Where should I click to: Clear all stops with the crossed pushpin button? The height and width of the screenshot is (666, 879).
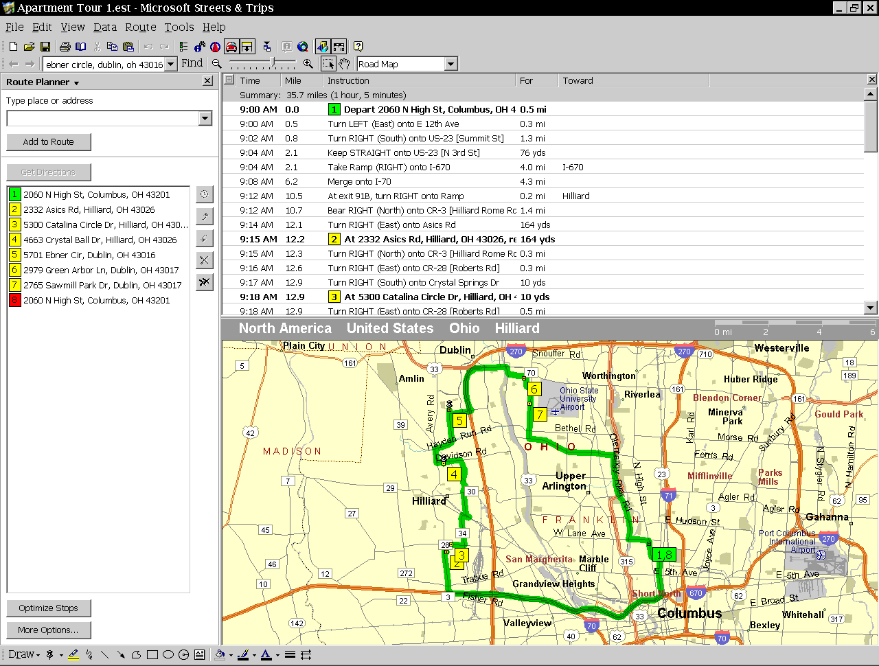click(205, 282)
